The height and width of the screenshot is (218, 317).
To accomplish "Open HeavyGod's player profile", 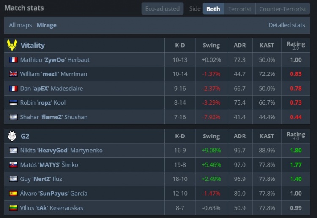I will coord(61,151).
